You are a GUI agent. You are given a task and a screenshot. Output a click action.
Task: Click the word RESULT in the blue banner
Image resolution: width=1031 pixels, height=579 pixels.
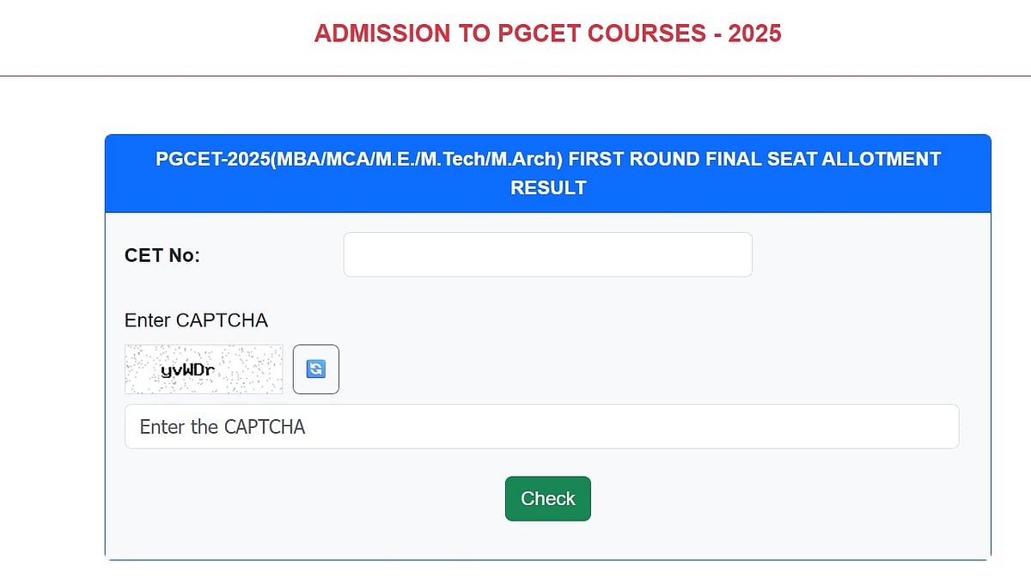[548, 187]
